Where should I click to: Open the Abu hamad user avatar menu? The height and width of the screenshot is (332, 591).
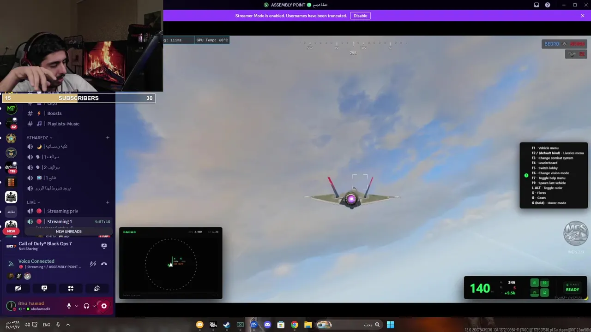tap(11, 306)
